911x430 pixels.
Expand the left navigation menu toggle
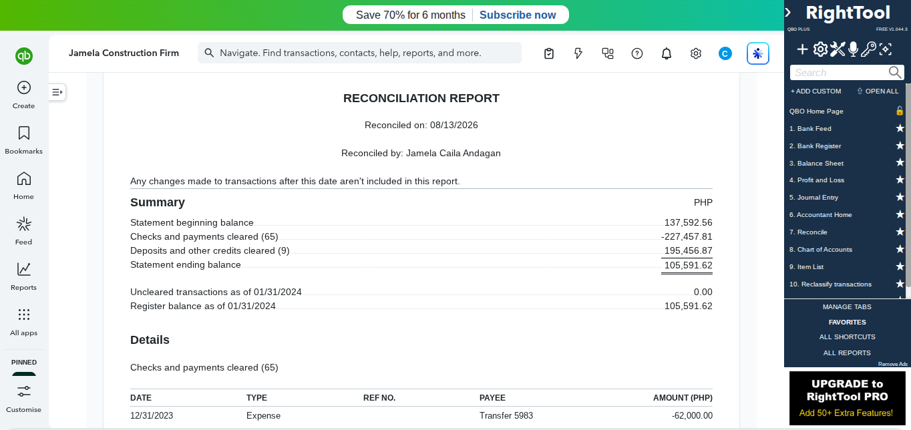[57, 92]
